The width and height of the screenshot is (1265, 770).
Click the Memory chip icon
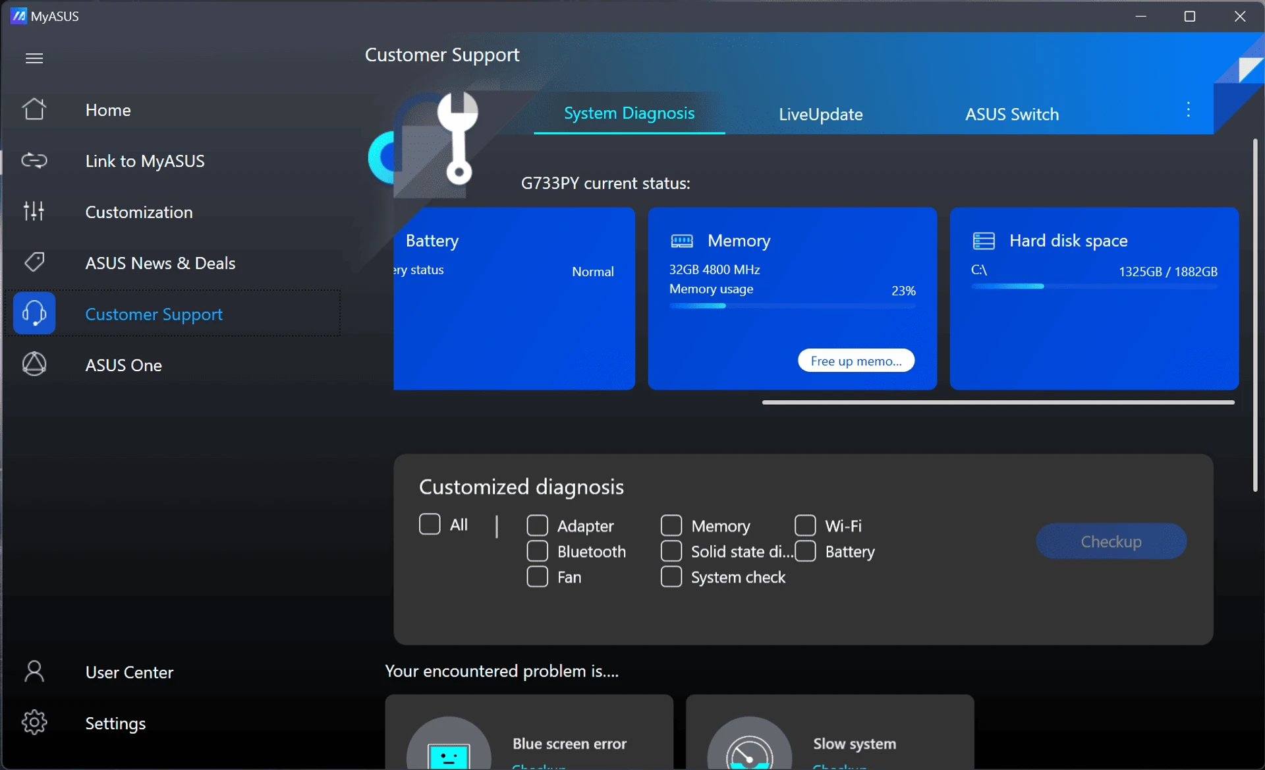[682, 241]
